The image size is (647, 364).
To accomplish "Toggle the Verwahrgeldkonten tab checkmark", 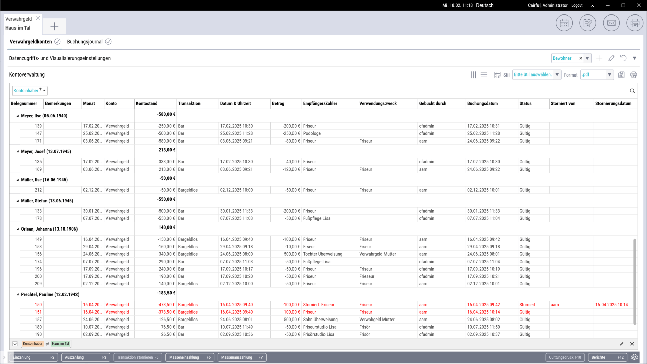I will pos(57,42).
